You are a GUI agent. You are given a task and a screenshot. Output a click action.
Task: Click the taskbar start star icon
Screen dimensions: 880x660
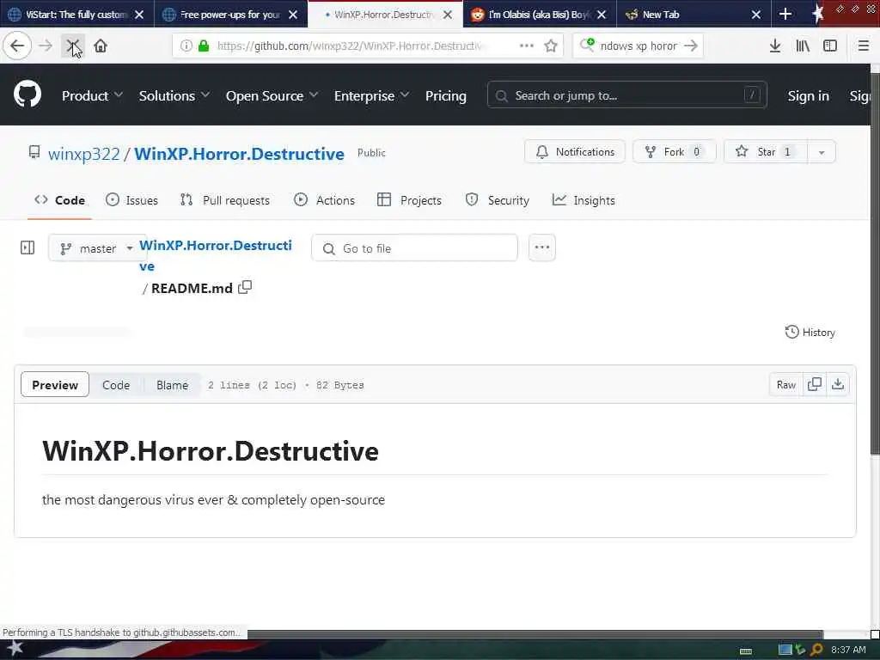pyautogui.click(x=15, y=649)
